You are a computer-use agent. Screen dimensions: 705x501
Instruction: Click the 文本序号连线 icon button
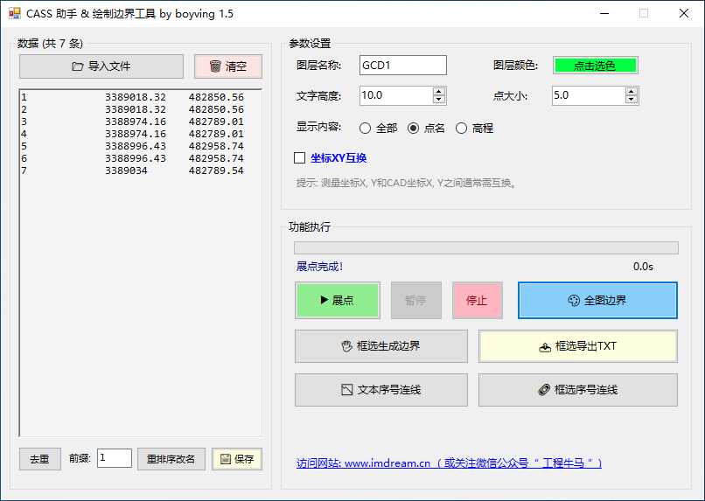380,390
